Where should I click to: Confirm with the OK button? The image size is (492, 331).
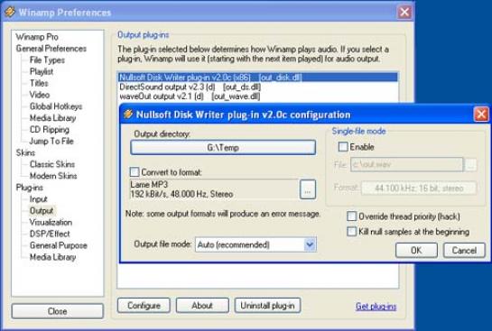coord(416,250)
